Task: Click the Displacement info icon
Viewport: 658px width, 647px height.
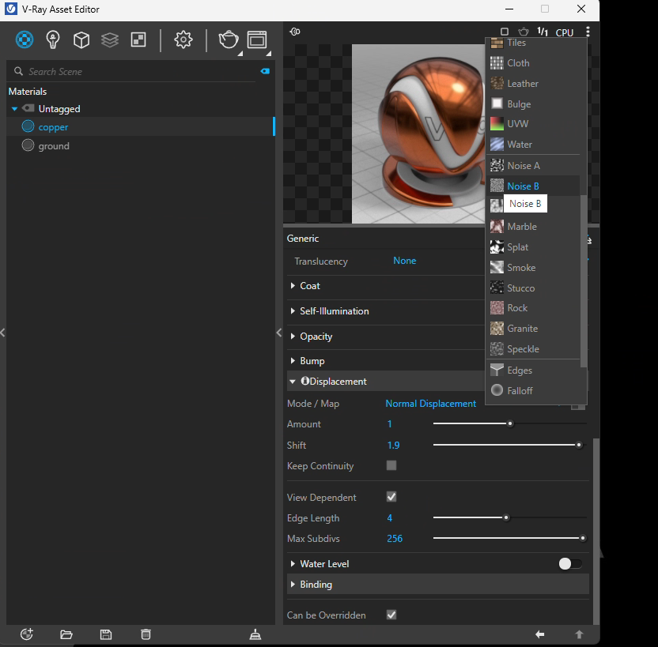Action: (305, 381)
